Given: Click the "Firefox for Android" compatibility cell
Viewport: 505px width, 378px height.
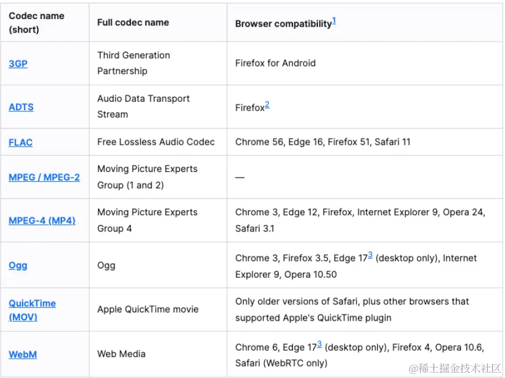Looking at the screenshot, I should pos(275,63).
